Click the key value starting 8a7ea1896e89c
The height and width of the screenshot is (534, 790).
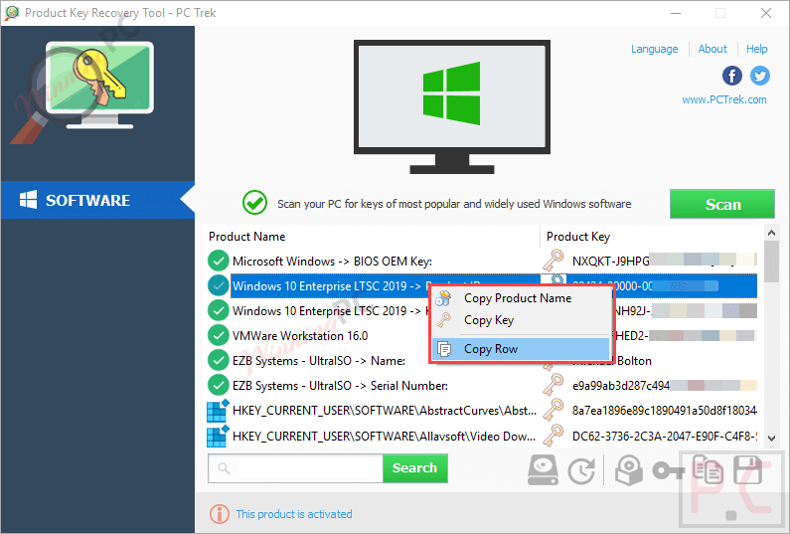[665, 411]
